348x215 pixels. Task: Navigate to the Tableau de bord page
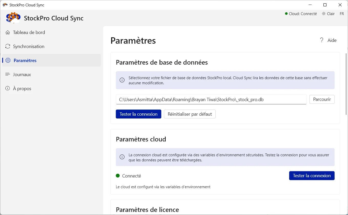pyautogui.click(x=29, y=32)
